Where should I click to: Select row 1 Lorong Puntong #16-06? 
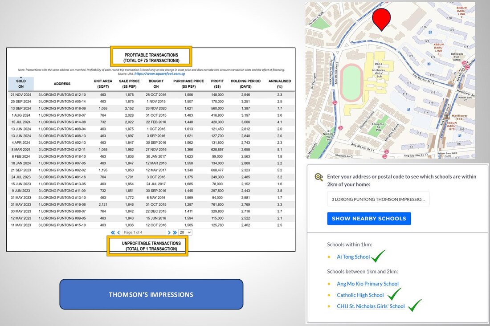(x=151, y=109)
